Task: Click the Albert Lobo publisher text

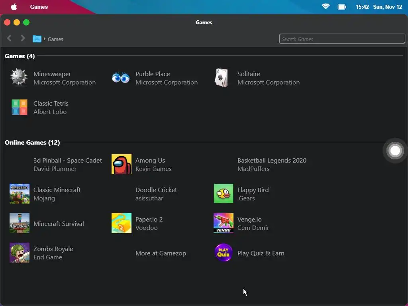Action: point(50,112)
